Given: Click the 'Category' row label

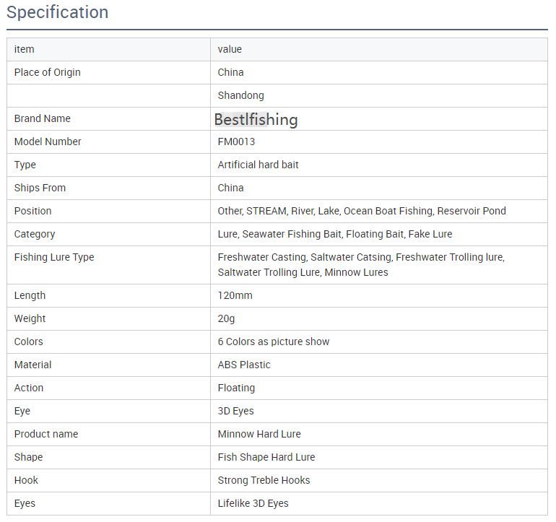Looking at the screenshot, I should (x=35, y=234).
